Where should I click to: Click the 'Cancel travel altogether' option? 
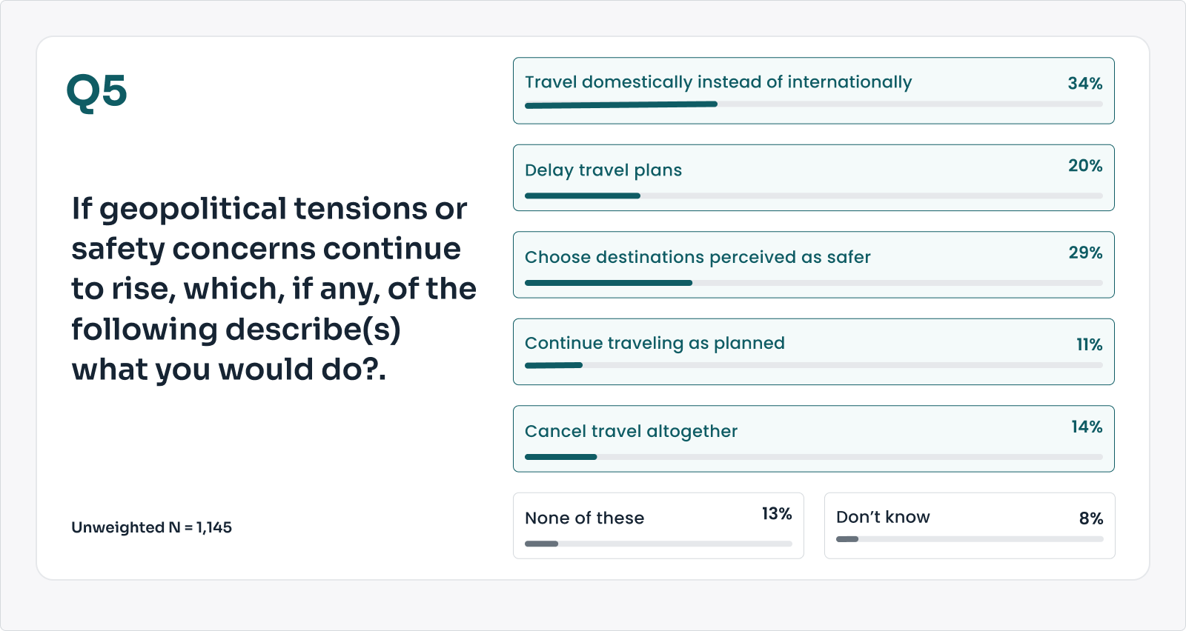[631, 431]
